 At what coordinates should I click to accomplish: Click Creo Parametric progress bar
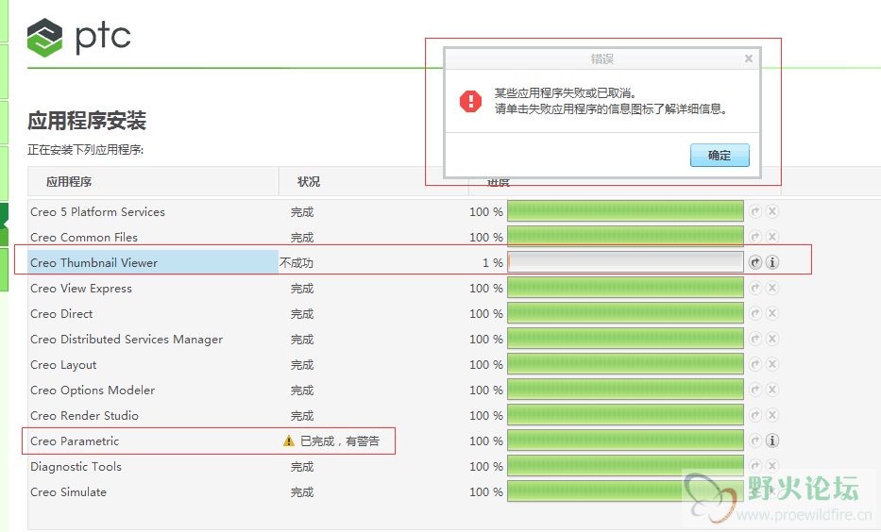click(x=625, y=441)
